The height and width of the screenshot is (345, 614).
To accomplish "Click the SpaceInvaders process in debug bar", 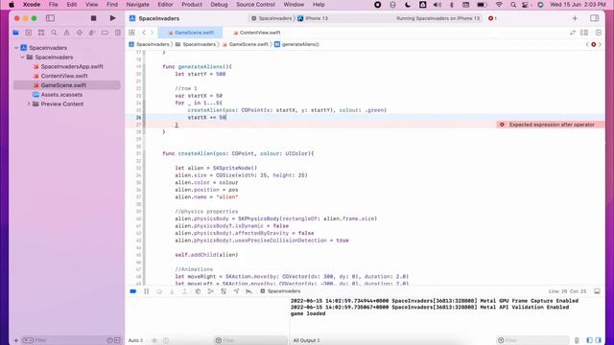I will point(280,291).
